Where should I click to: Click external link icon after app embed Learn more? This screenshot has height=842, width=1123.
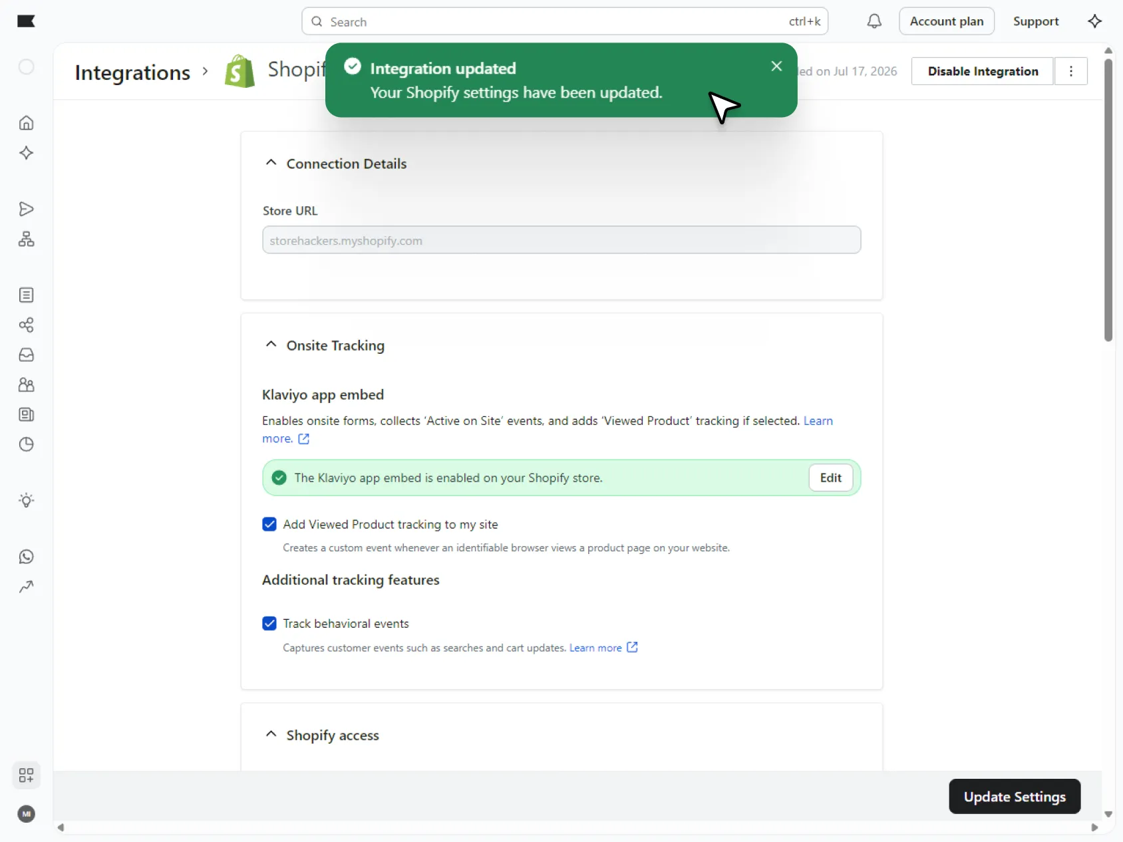point(304,439)
